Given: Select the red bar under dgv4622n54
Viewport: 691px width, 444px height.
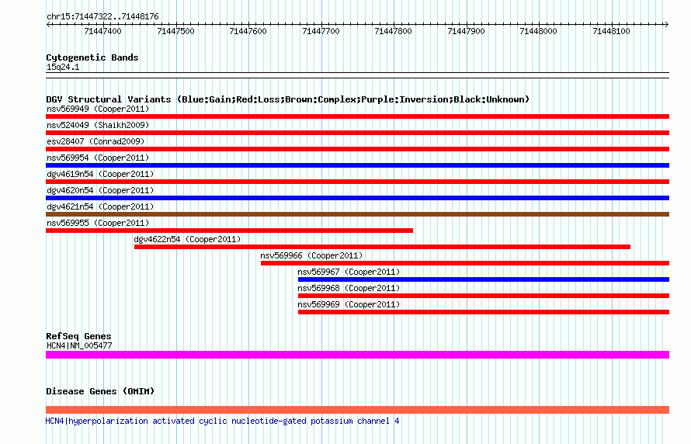Looking at the screenshot, I should point(382,247).
